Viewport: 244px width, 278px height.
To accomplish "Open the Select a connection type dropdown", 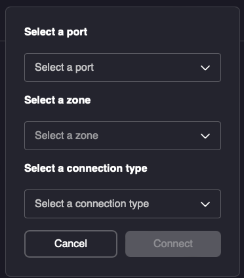I will coord(123,204).
